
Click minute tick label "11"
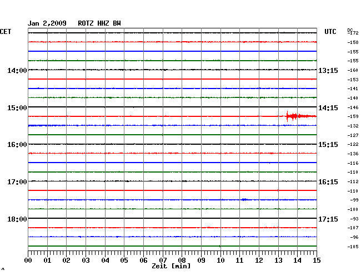(x=239, y=261)
